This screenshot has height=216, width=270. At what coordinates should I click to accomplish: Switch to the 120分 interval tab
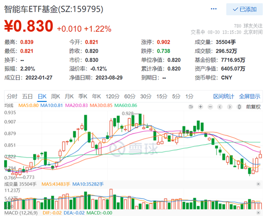click(x=113, y=96)
